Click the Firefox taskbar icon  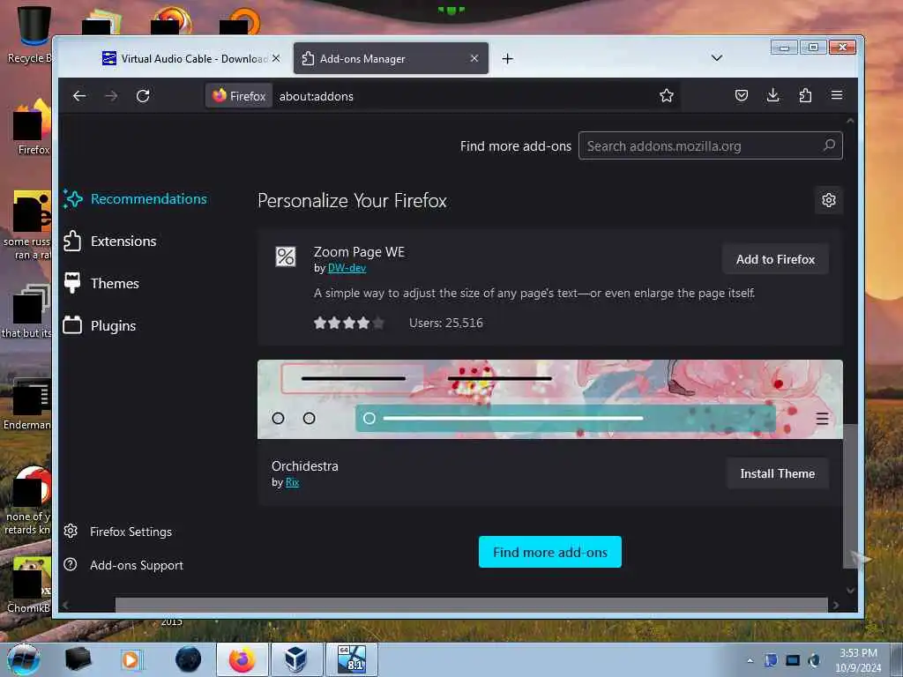pyautogui.click(x=243, y=659)
